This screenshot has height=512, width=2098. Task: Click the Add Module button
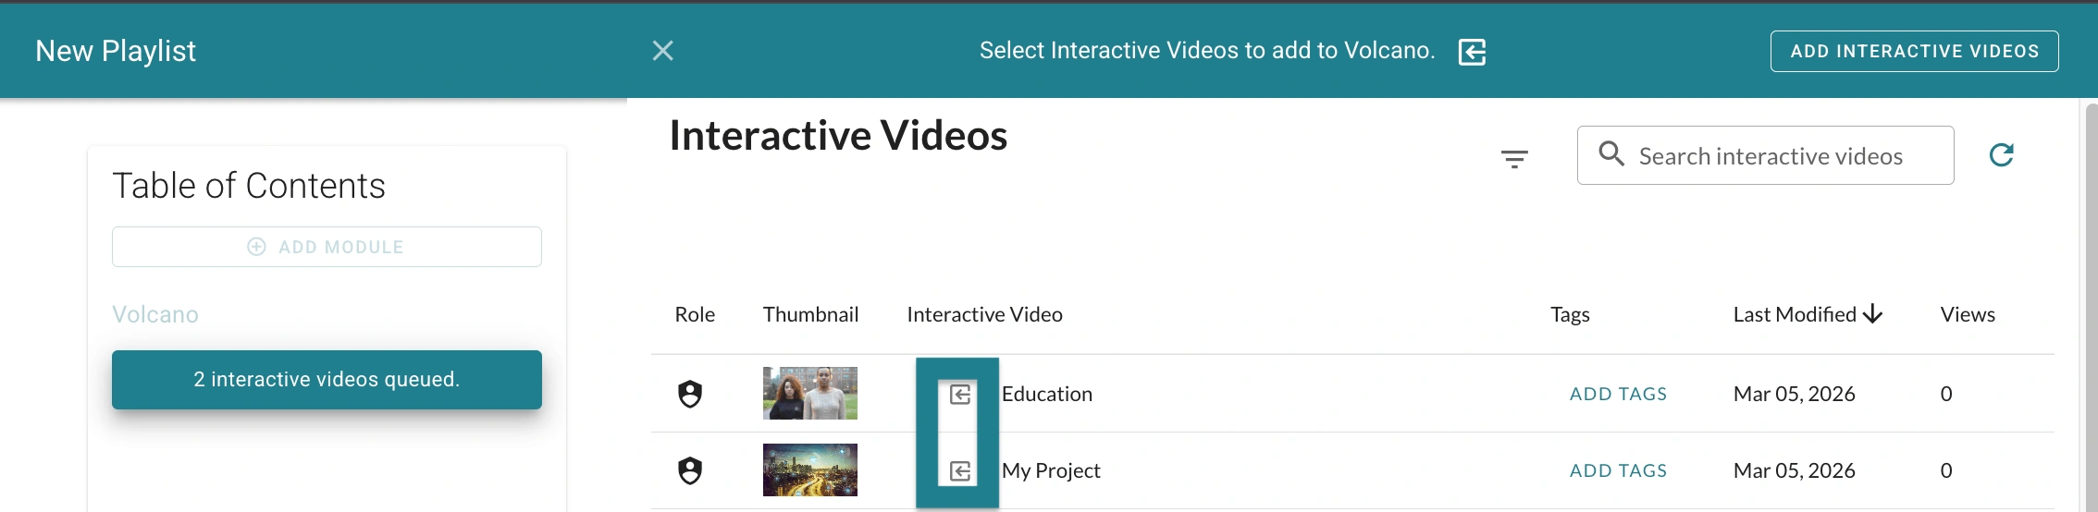pos(327,247)
